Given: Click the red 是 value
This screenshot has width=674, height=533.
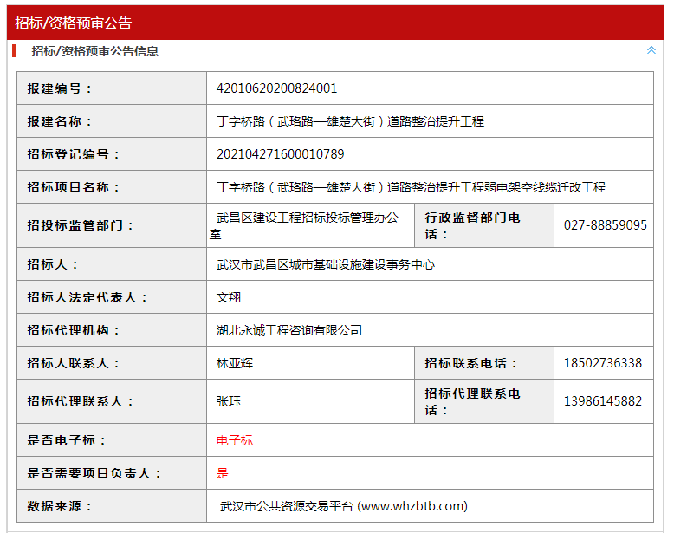Looking at the screenshot, I should click(x=223, y=473).
